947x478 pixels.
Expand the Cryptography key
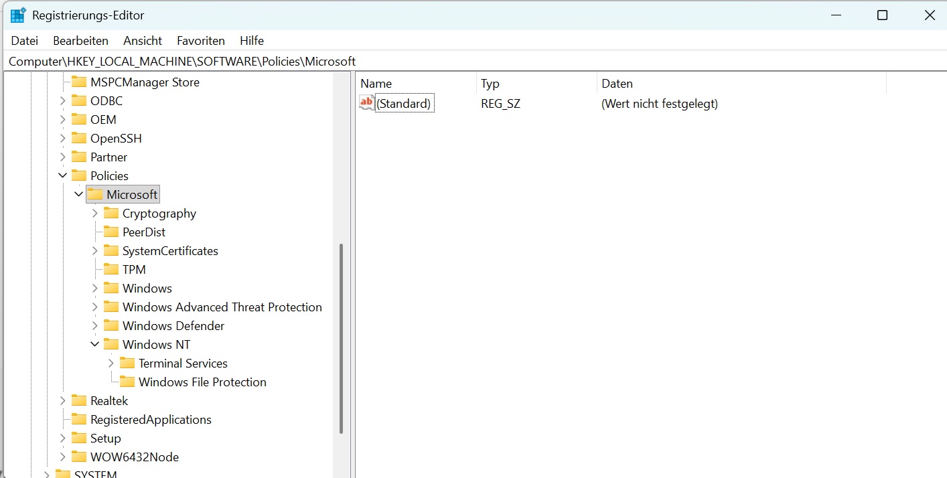95,214
